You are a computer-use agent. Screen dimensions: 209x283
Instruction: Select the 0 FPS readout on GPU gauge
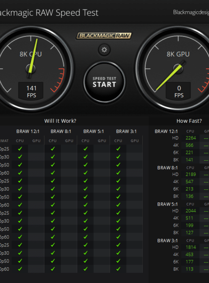(179, 91)
